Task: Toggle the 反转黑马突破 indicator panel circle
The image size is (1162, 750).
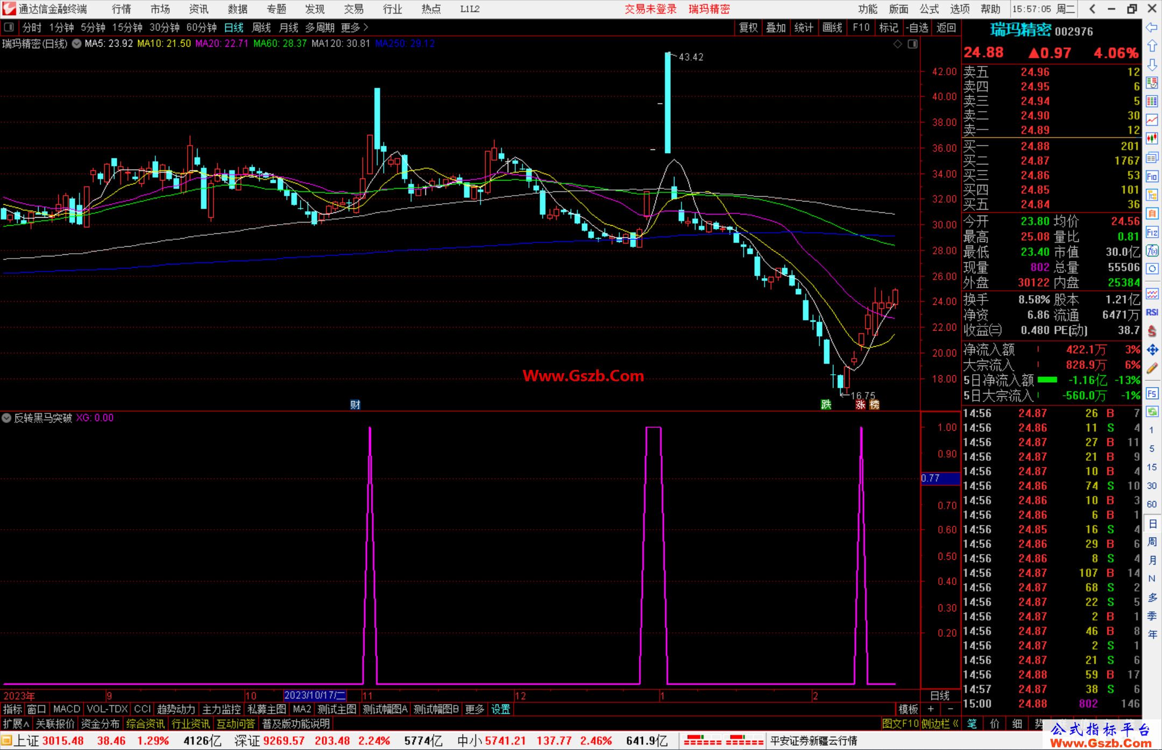Action: coord(6,418)
